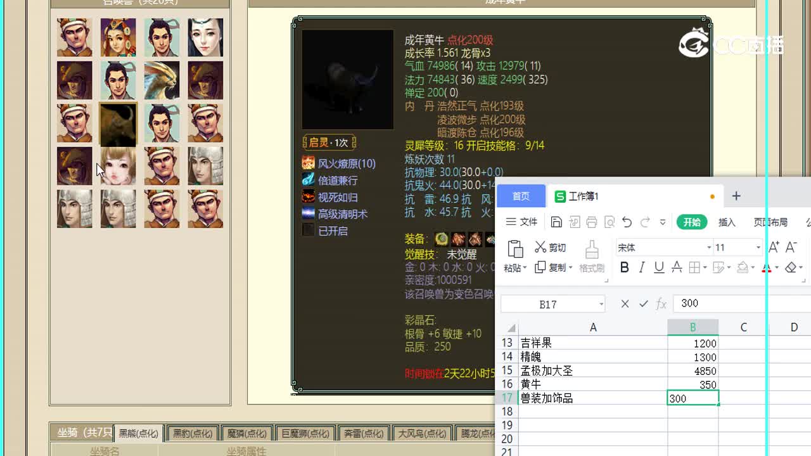Expand the font size 11 dropdown
Image resolution: width=811 pixels, height=456 pixels.
pyautogui.click(x=758, y=248)
